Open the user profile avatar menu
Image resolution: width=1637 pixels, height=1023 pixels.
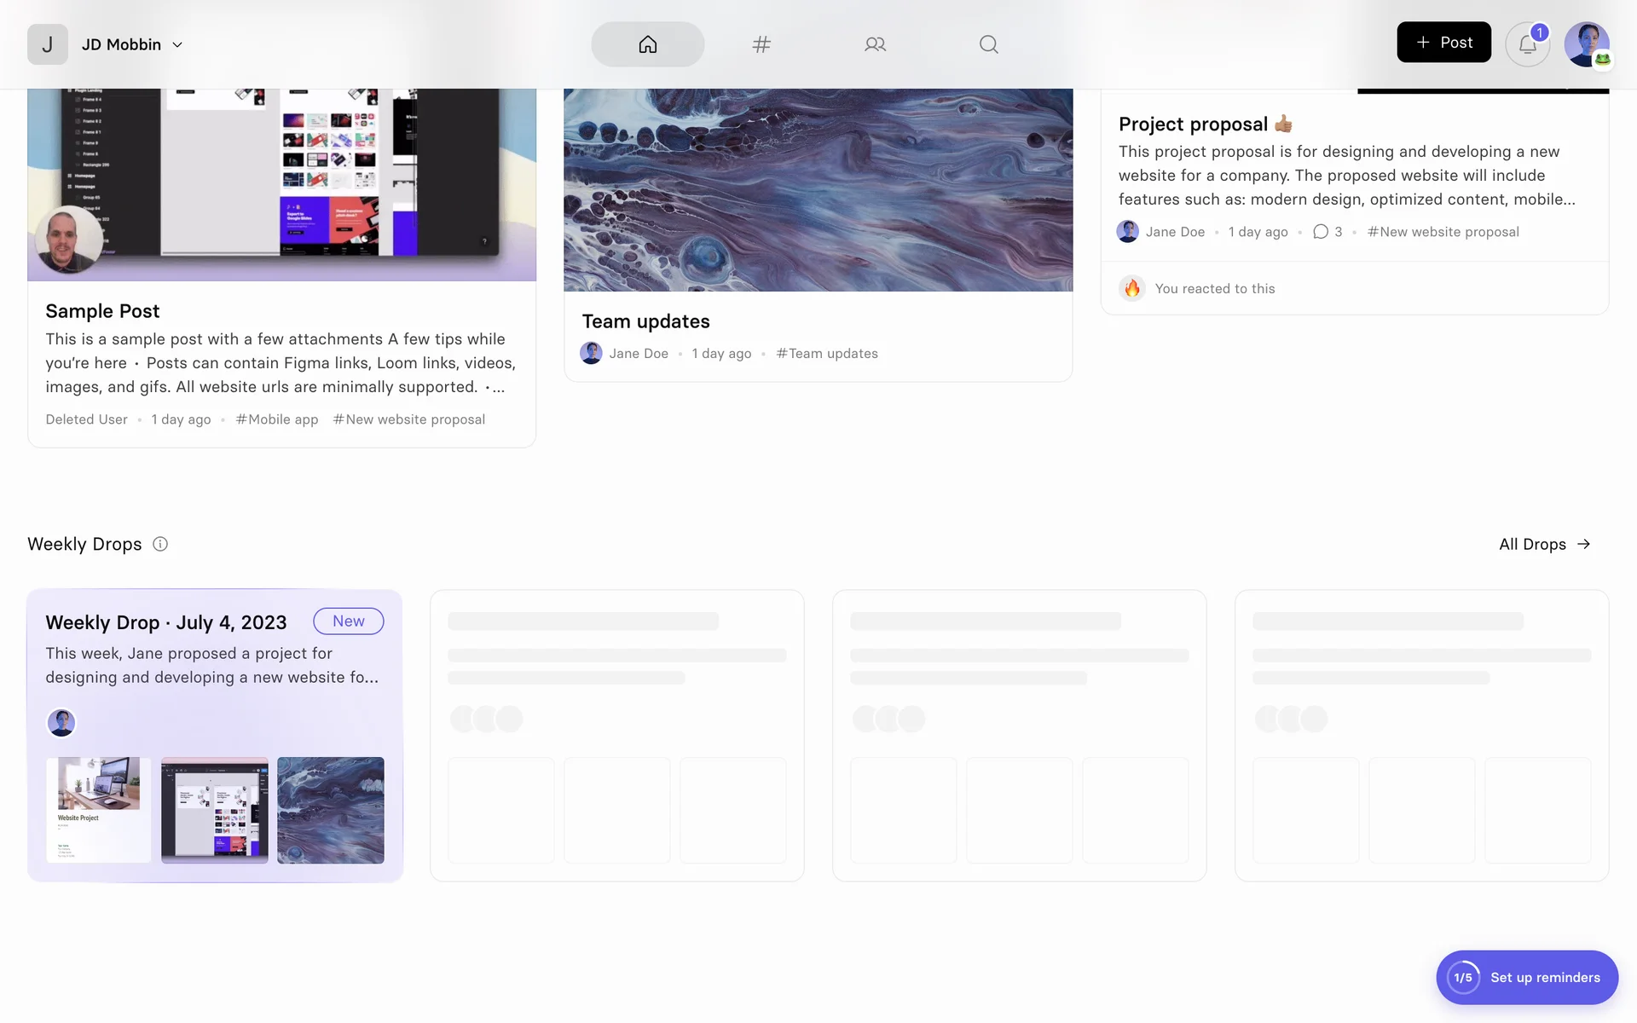(1586, 44)
